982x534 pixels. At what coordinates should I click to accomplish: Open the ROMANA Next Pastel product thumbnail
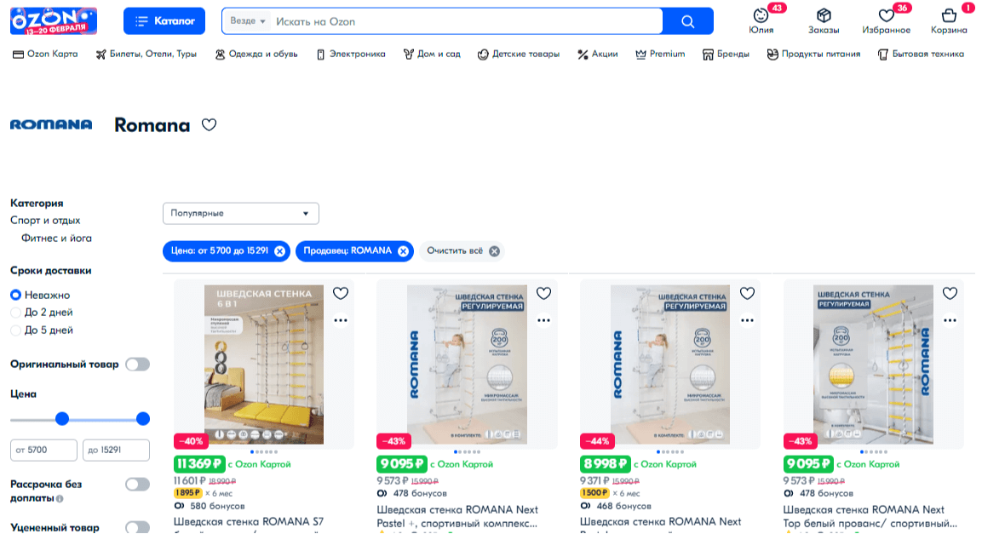tap(468, 365)
